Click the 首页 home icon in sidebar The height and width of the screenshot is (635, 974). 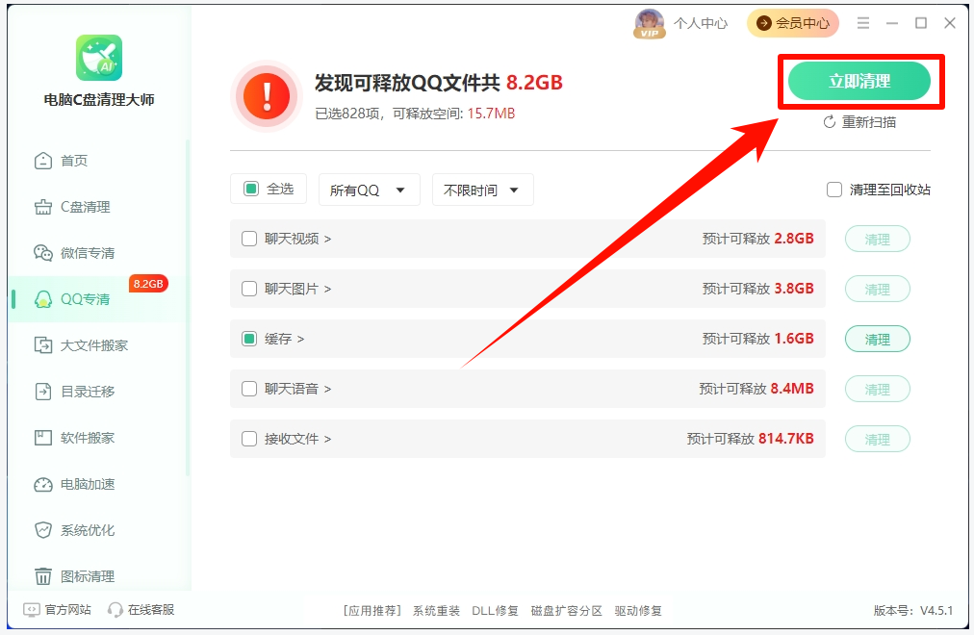tap(43, 161)
